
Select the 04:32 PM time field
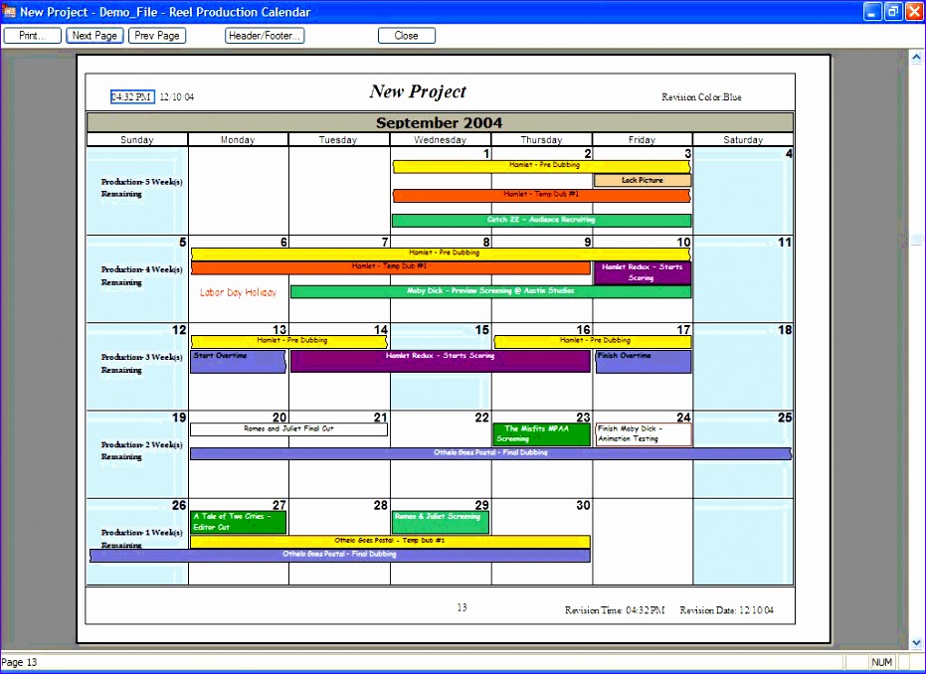[x=132, y=96]
